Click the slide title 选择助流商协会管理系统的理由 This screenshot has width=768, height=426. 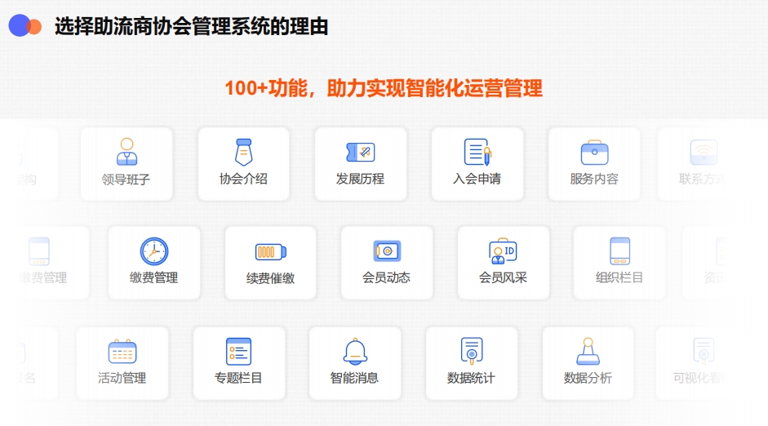point(192,27)
